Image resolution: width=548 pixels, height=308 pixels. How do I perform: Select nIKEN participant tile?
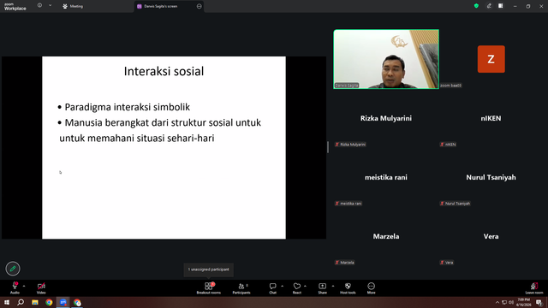point(491,118)
